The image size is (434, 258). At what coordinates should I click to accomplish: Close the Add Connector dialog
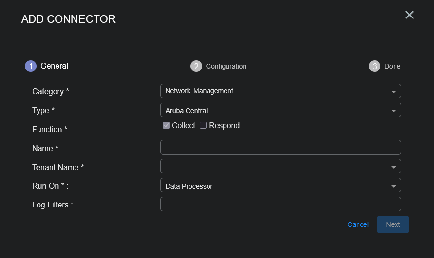coord(409,15)
